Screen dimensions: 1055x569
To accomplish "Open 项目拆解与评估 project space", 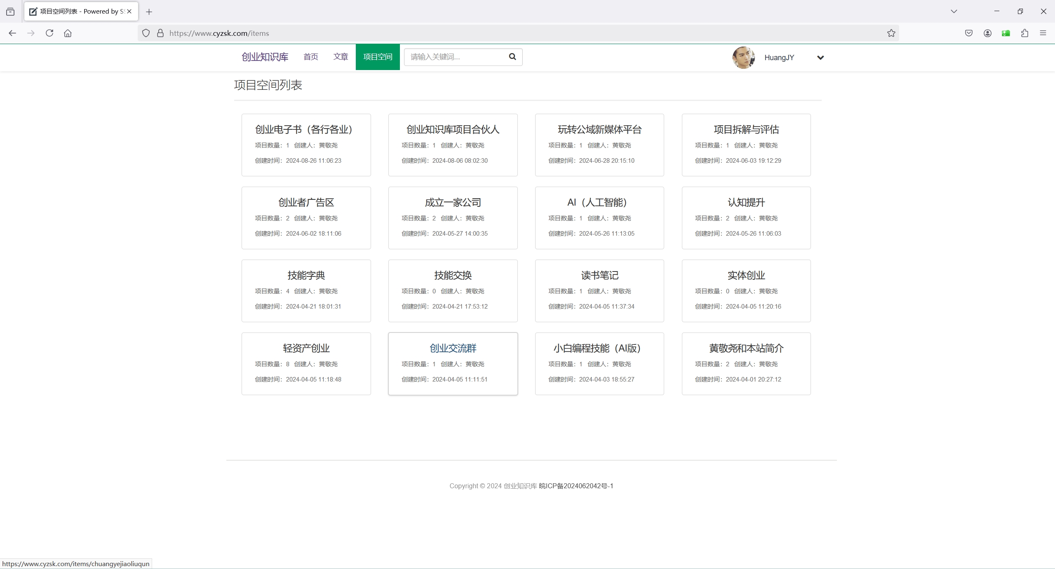I will point(746,129).
